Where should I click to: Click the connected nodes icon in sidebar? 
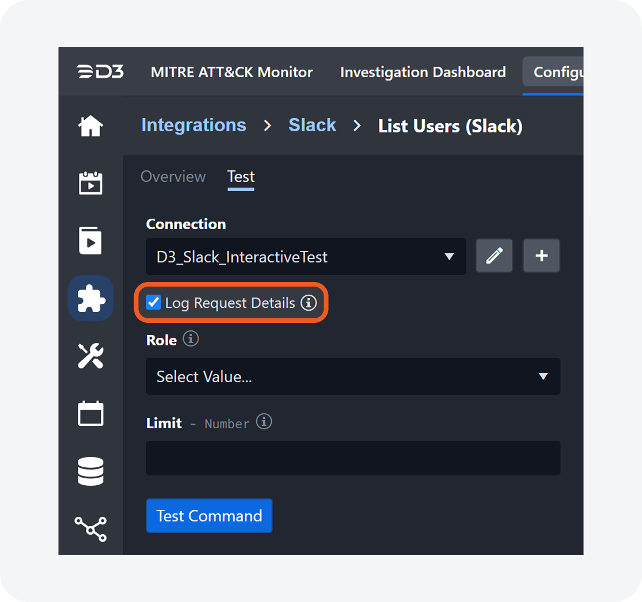coord(90,528)
